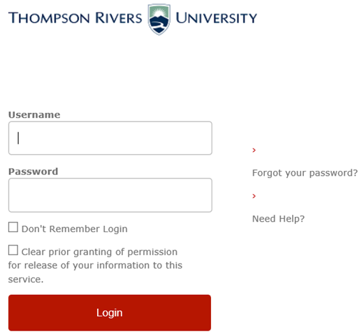Open the Need Help link

(x=278, y=219)
